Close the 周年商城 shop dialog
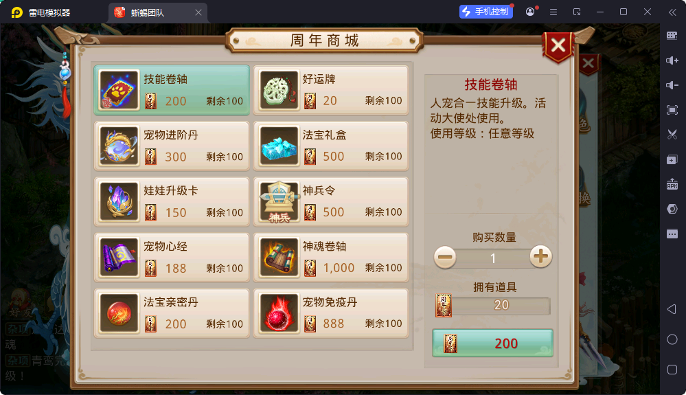Viewport: 686px width, 395px height. pyautogui.click(x=558, y=45)
